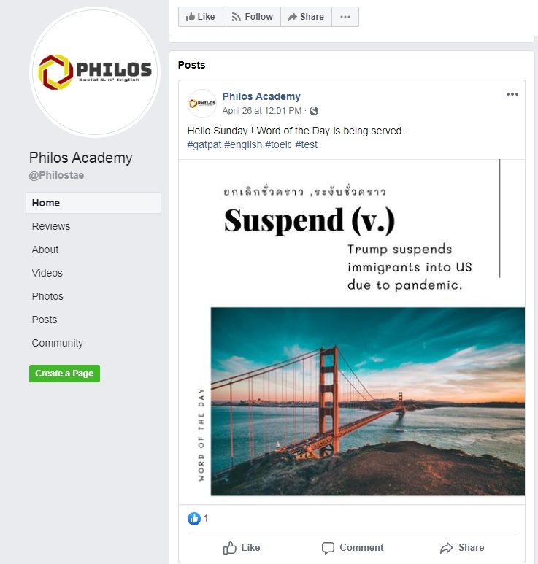538x564 pixels.
Task: Click the public globe privacy icon
Action: tap(314, 111)
